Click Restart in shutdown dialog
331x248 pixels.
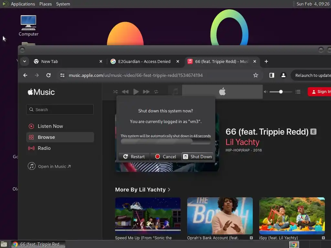pos(134,157)
